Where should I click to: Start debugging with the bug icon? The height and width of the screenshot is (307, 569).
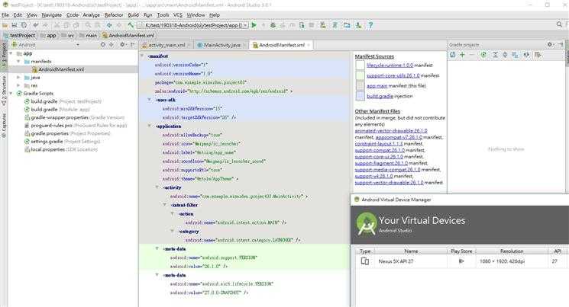273,25
